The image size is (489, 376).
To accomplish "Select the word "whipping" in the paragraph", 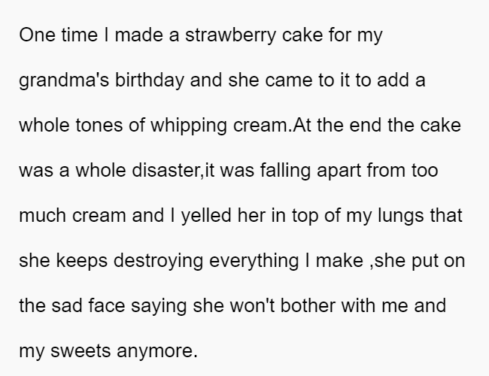I will coord(189,126).
